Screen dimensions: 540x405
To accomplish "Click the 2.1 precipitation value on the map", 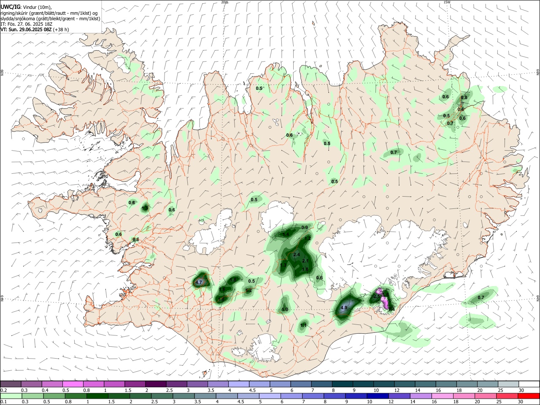I will click(x=305, y=261).
